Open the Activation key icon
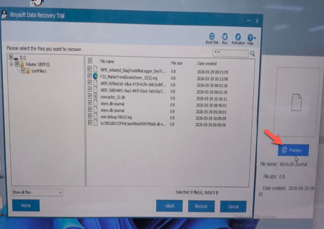 (238, 37)
